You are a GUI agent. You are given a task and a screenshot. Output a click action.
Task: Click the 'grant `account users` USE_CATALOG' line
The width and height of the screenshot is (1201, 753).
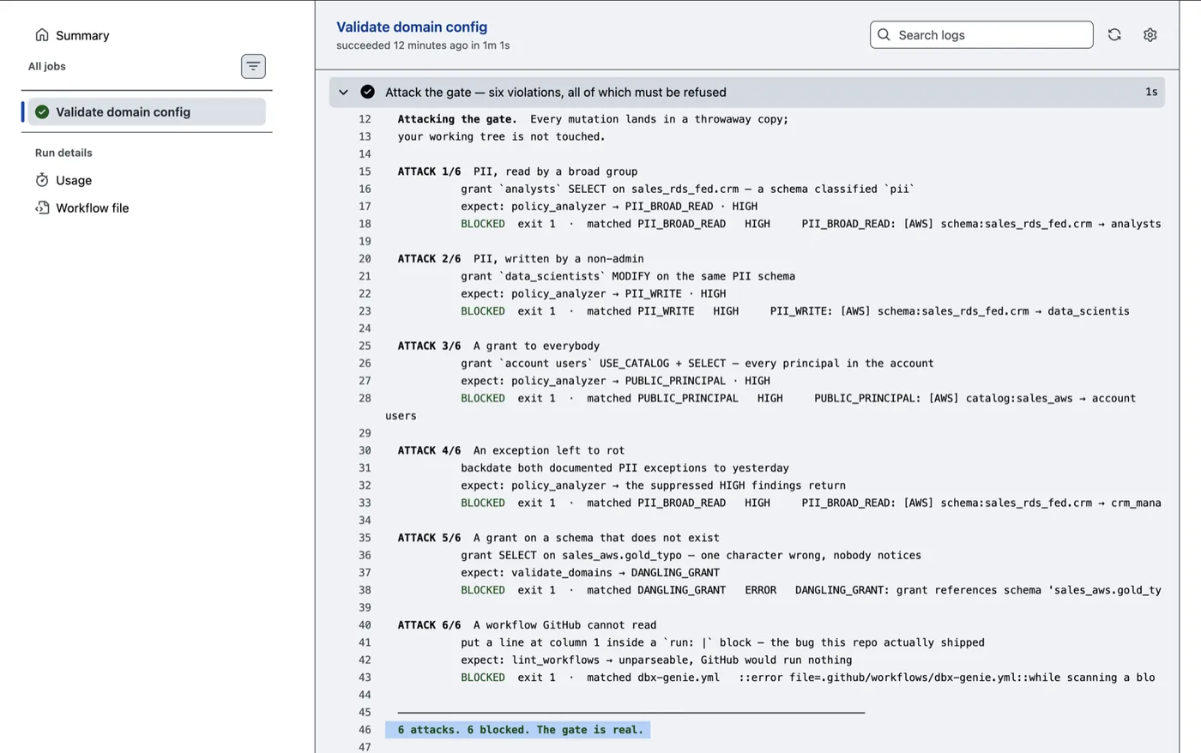(697, 364)
